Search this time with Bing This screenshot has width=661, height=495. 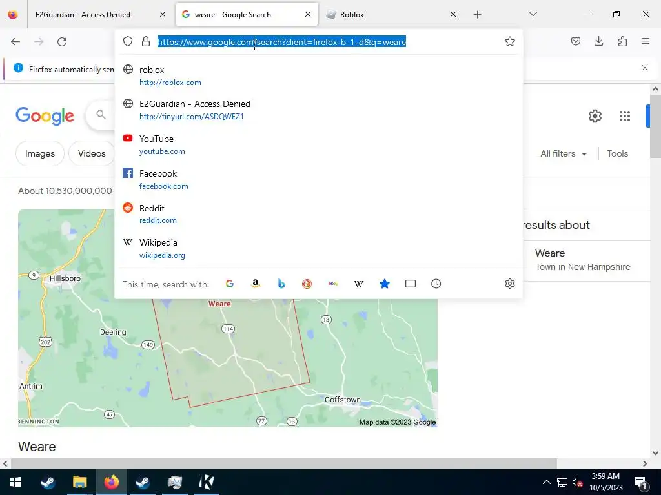click(x=281, y=284)
